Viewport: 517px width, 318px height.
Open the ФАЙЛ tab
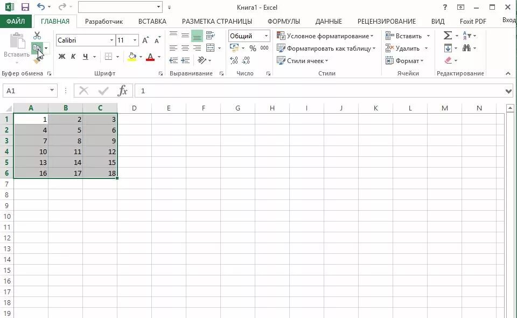click(x=16, y=21)
